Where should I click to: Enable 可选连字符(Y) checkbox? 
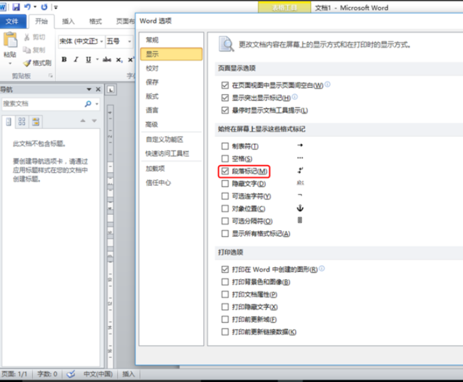coord(225,196)
